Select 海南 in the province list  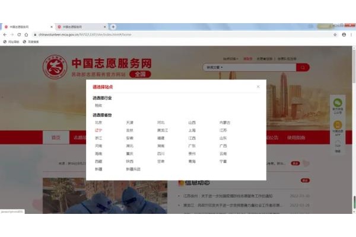(x=98, y=153)
